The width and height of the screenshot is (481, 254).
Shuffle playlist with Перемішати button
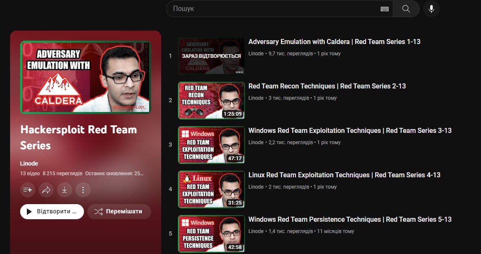(x=119, y=212)
